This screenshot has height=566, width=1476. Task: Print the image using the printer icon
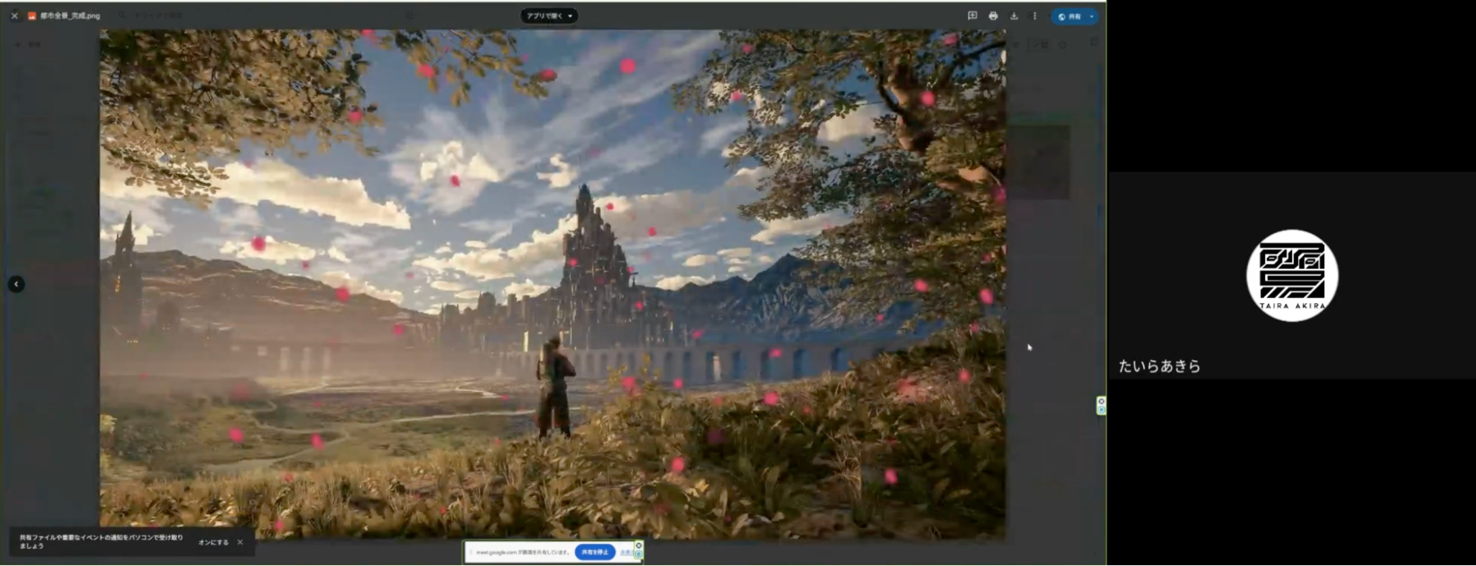click(993, 15)
